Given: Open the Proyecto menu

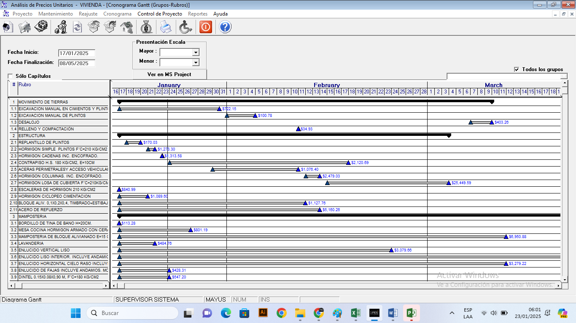Looking at the screenshot, I should [22, 14].
